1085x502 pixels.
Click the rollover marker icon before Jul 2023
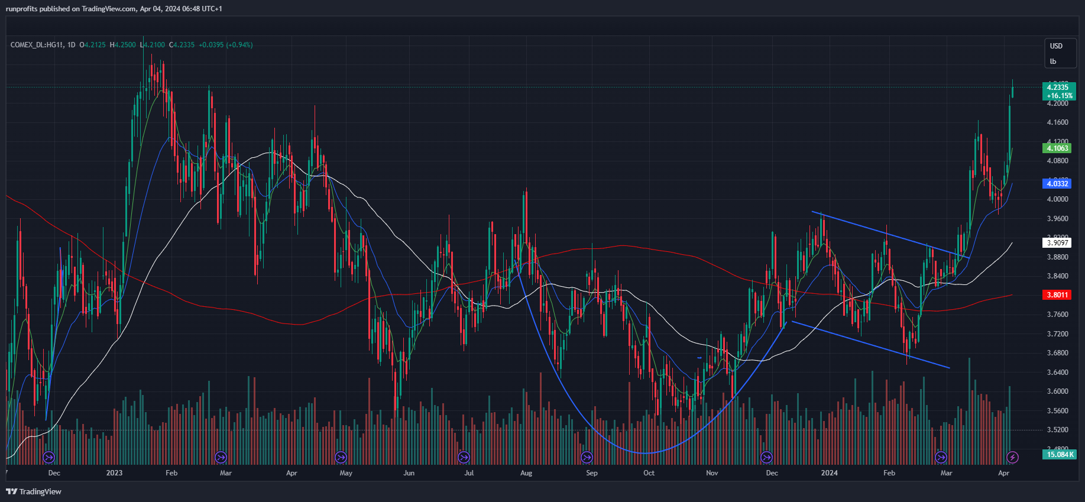coord(464,457)
